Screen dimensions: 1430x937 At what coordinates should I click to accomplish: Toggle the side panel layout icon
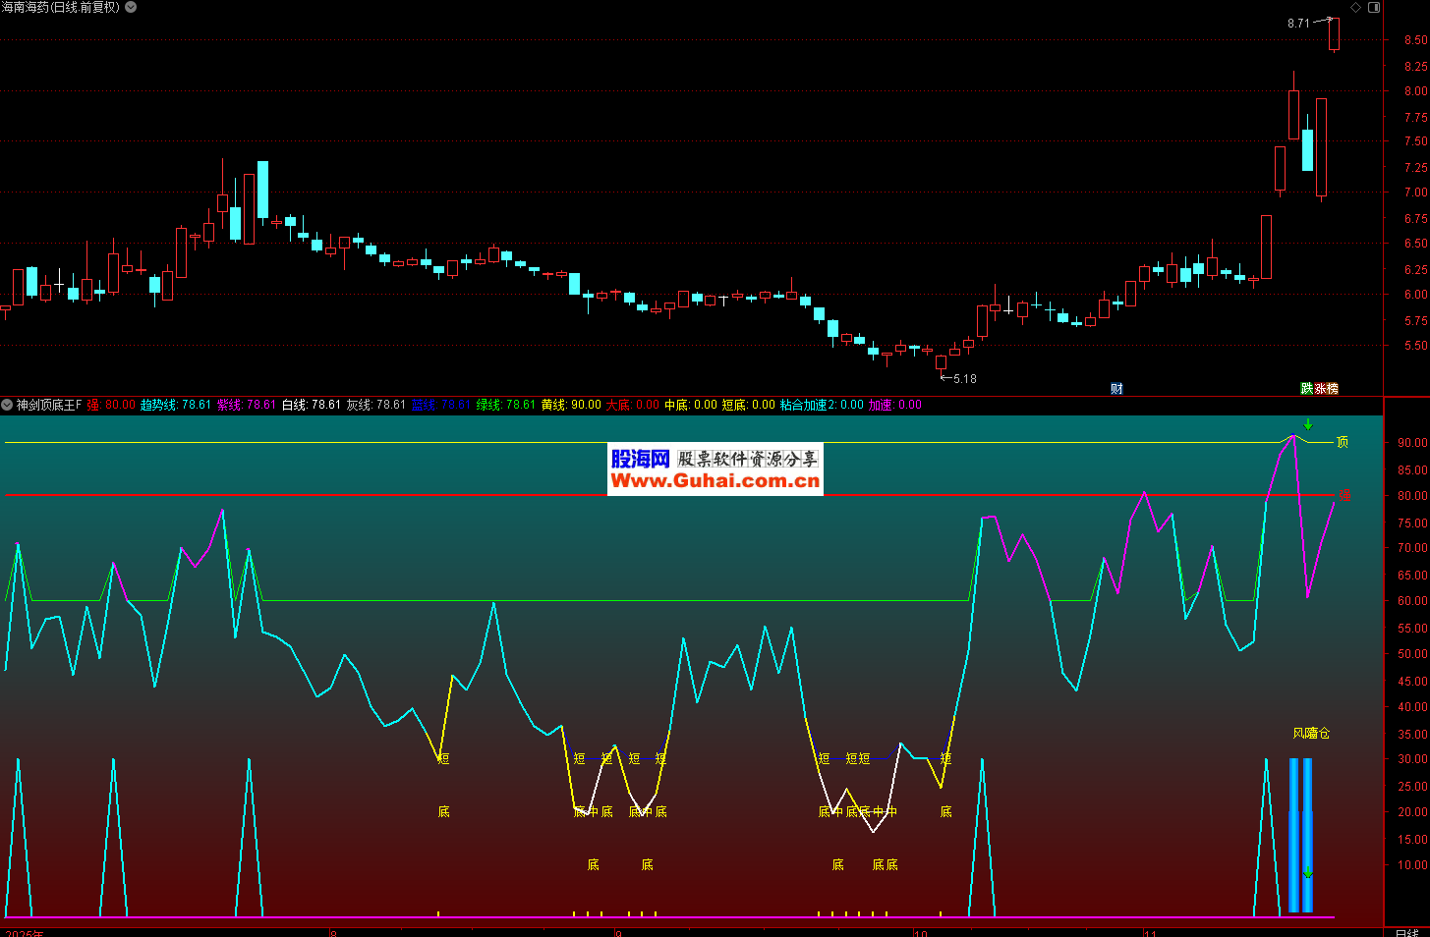click(x=1374, y=7)
